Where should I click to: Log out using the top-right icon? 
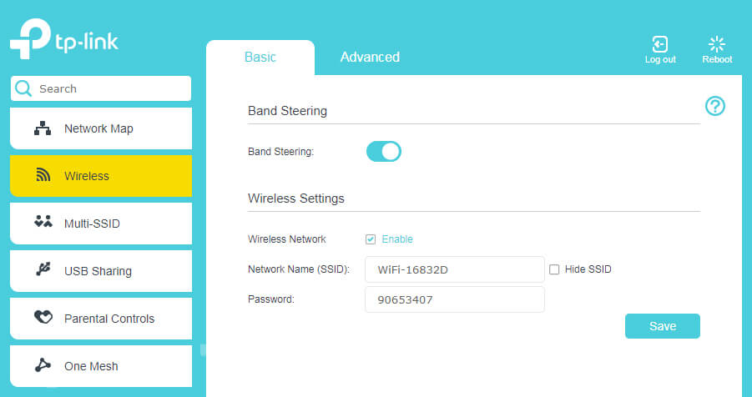coord(660,44)
